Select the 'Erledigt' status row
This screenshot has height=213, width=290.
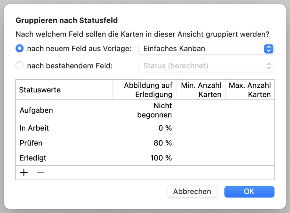[145, 158]
